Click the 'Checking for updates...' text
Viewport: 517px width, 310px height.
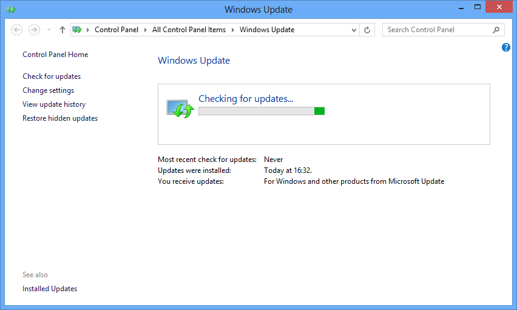click(246, 99)
